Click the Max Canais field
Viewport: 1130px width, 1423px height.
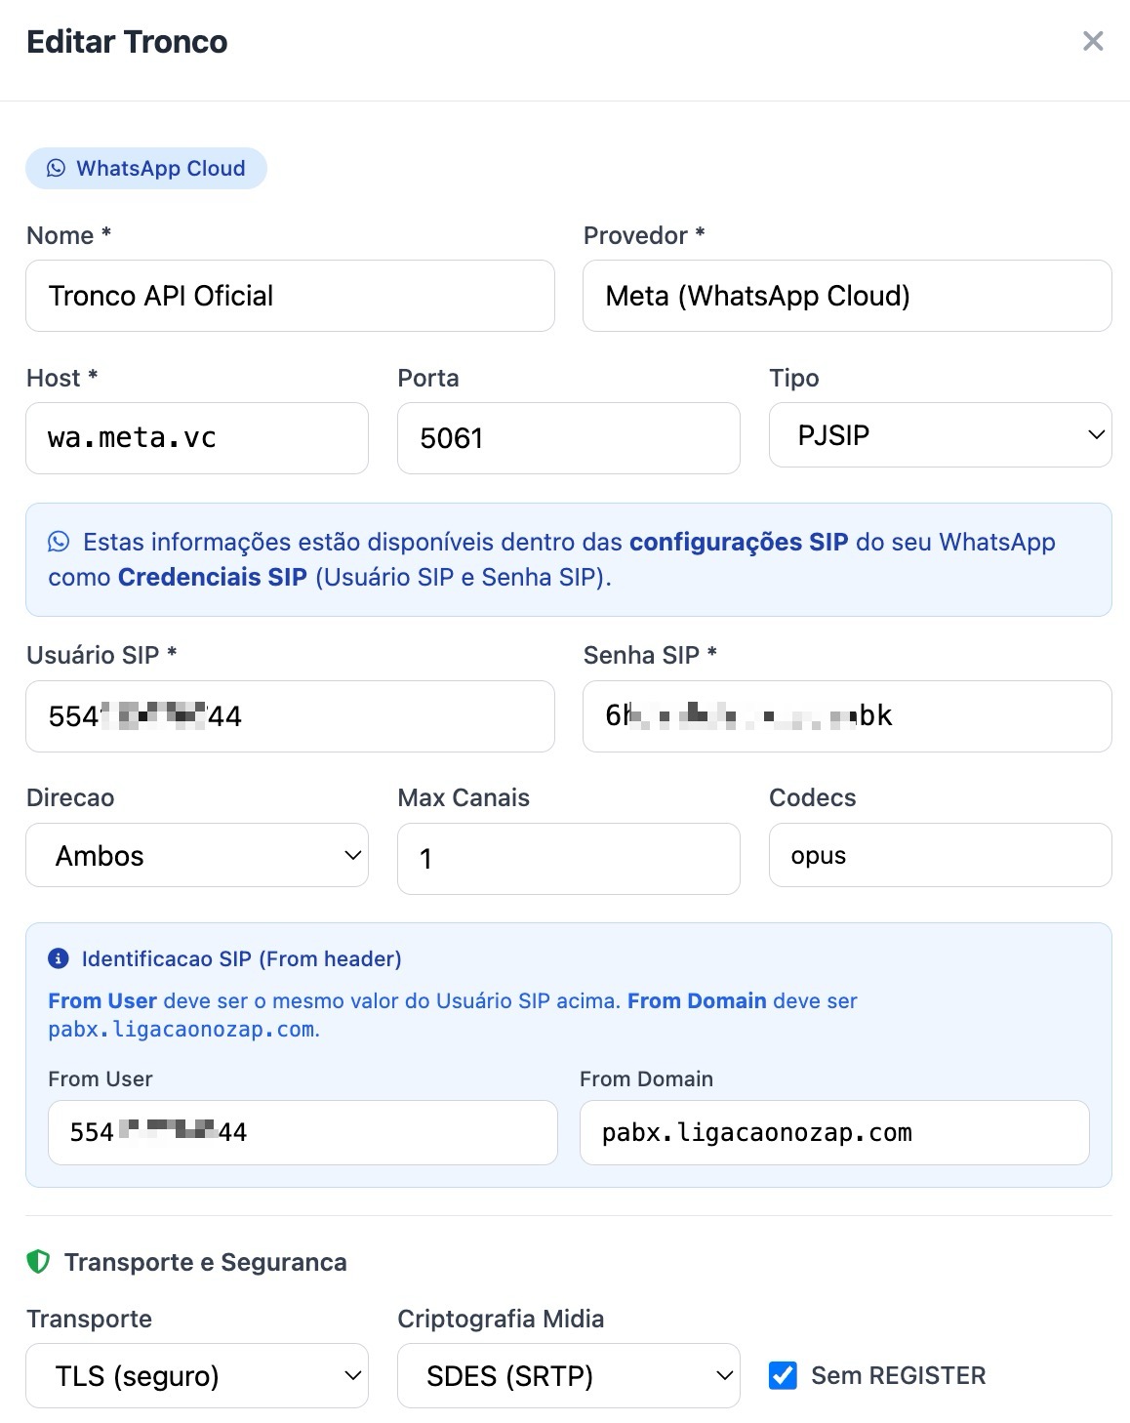[568, 859]
